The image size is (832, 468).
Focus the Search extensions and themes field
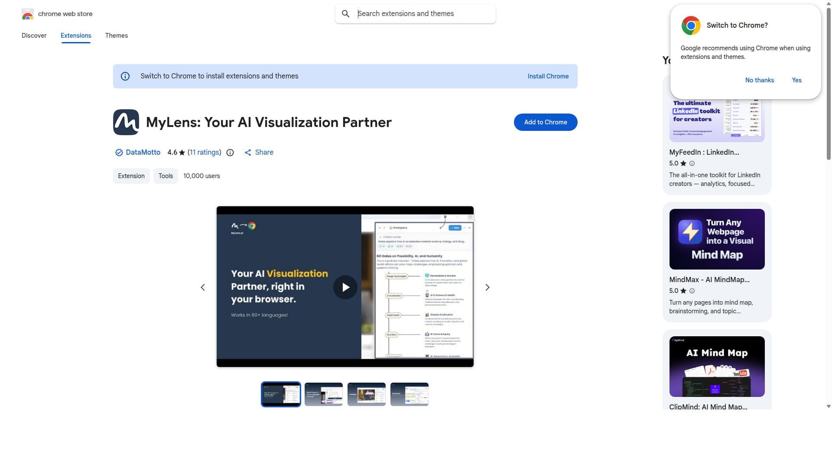coord(416,14)
